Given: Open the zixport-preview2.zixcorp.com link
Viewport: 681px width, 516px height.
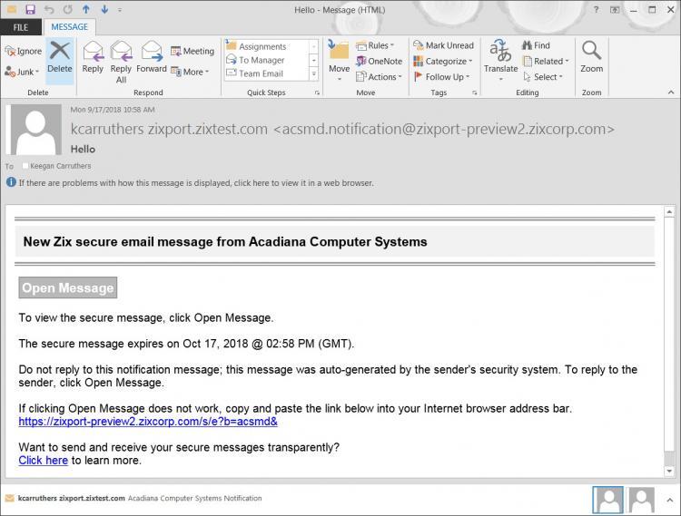Looking at the screenshot, I should pyautogui.click(x=148, y=422).
